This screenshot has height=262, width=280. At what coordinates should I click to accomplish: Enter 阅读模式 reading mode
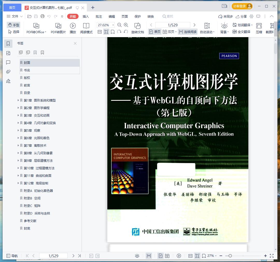86,28
